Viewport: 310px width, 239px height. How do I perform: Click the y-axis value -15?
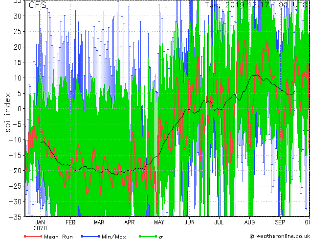(15, 155)
